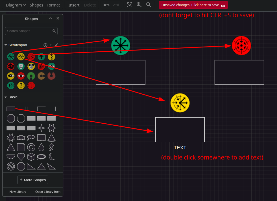
Task: Select dark red notched ring icon
Action: point(51,76)
